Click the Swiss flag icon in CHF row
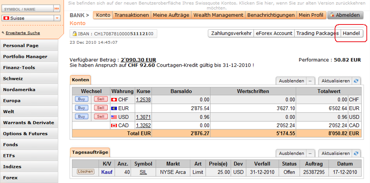 click(114, 100)
